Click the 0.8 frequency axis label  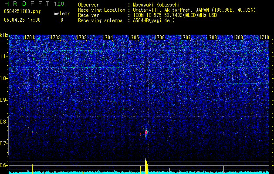coord(4,122)
